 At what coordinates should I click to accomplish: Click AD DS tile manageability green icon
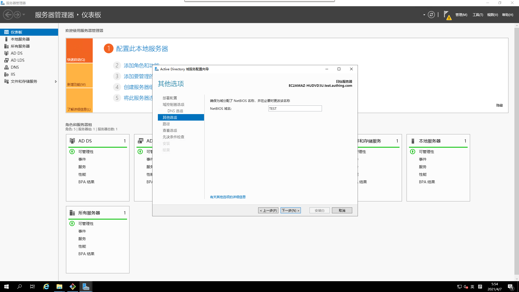point(72,152)
